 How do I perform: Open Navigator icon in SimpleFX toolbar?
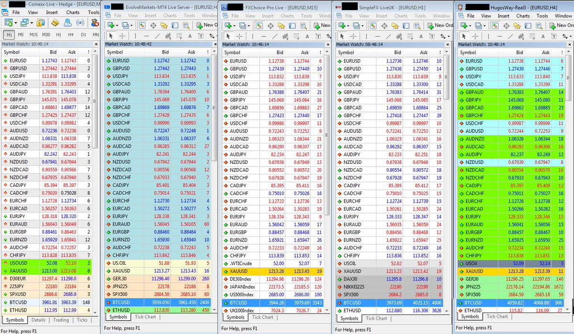coord(395,25)
